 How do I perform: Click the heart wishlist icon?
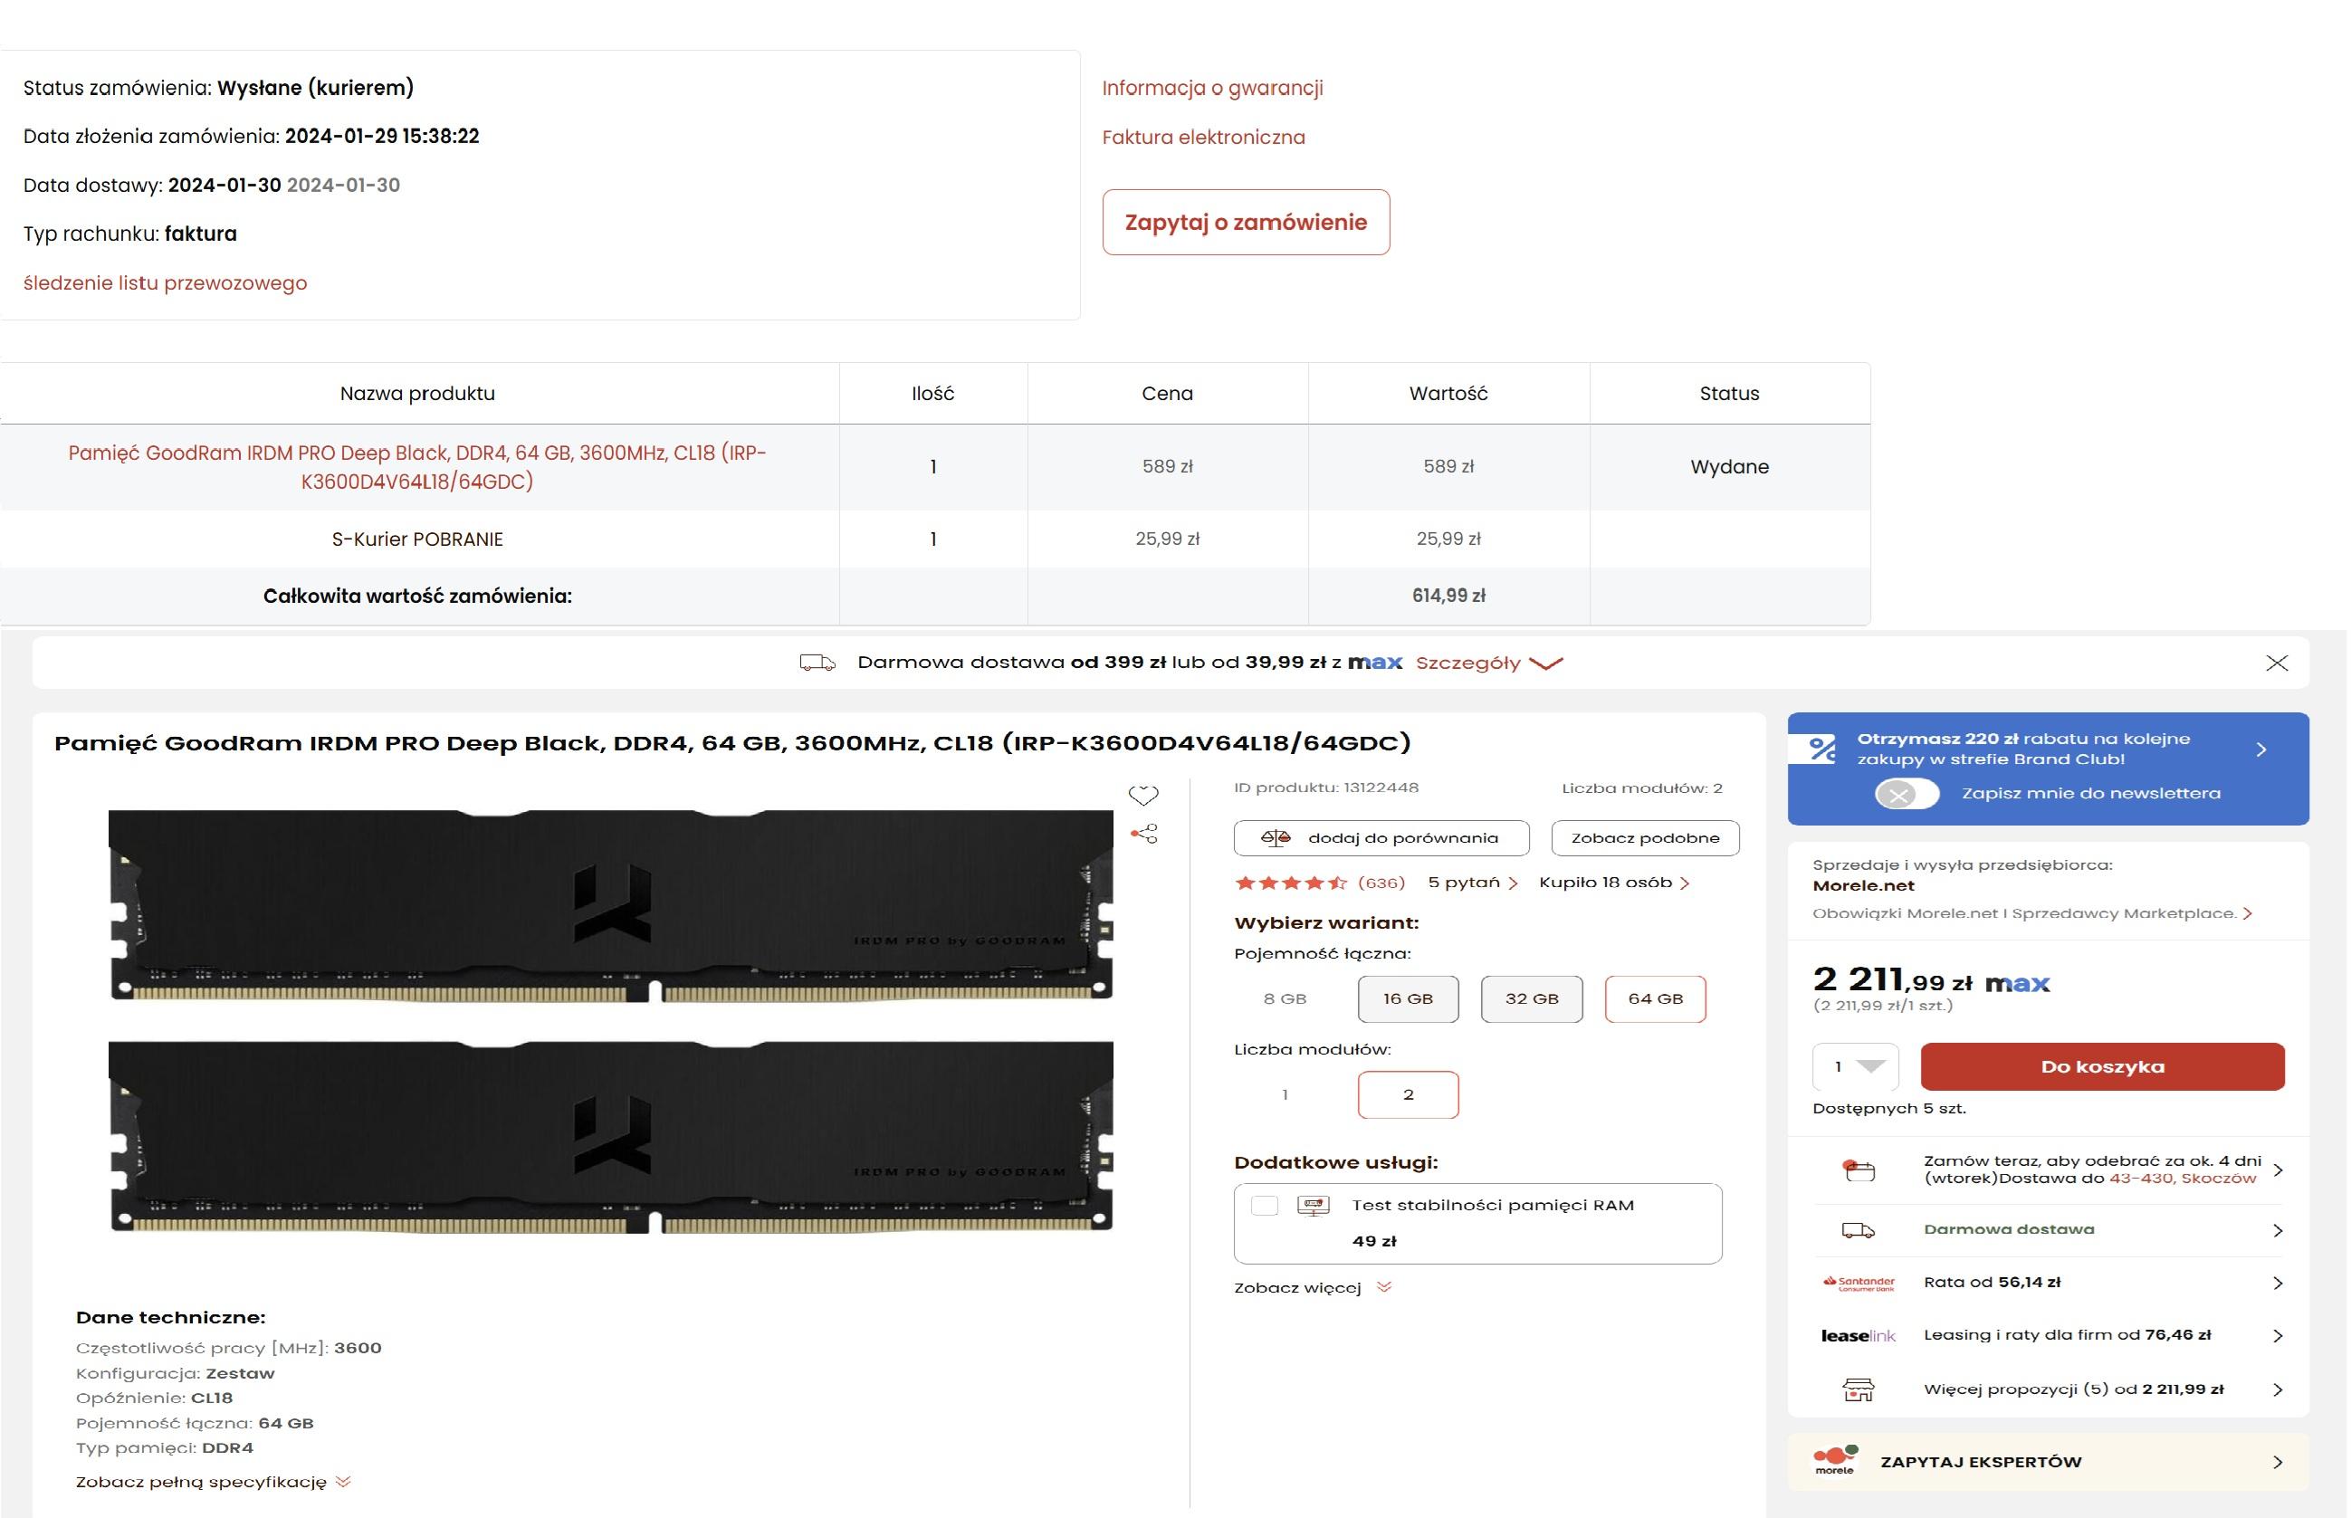pos(1142,795)
